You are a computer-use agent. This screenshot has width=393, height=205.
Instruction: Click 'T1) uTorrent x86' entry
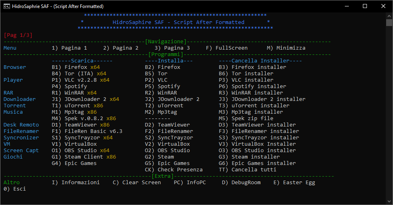[x=77, y=106]
